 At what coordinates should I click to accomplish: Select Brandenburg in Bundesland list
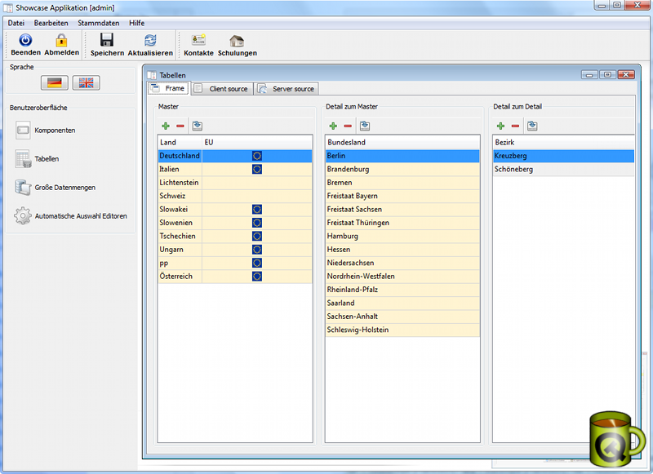(x=402, y=170)
